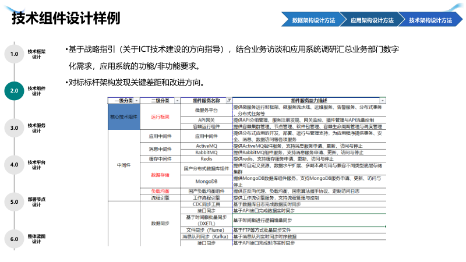Select the Redis cell
The width and height of the screenshot is (466, 262).
coord(206,159)
